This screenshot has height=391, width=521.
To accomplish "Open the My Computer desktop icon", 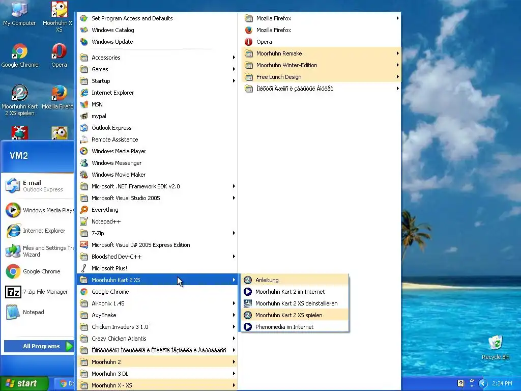I will click(19, 14).
